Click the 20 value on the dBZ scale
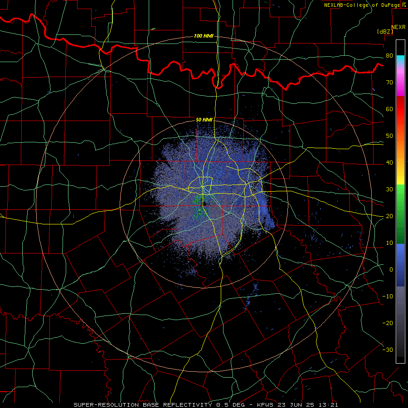 389,216
